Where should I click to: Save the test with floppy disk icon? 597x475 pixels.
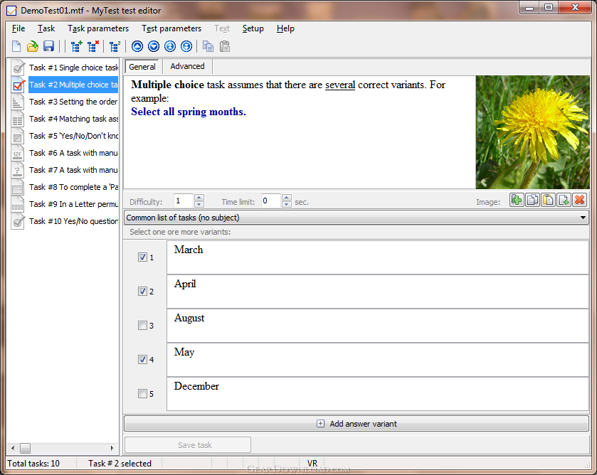[48, 46]
